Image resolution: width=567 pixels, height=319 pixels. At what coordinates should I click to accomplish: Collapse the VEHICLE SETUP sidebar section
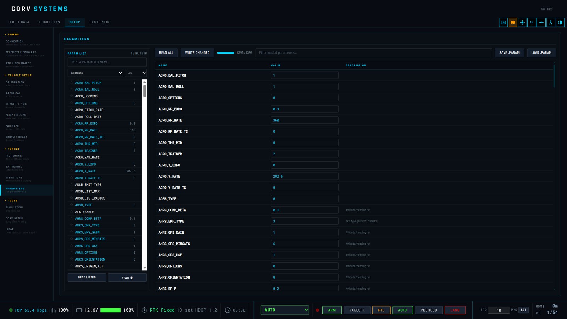pyautogui.click(x=18, y=75)
